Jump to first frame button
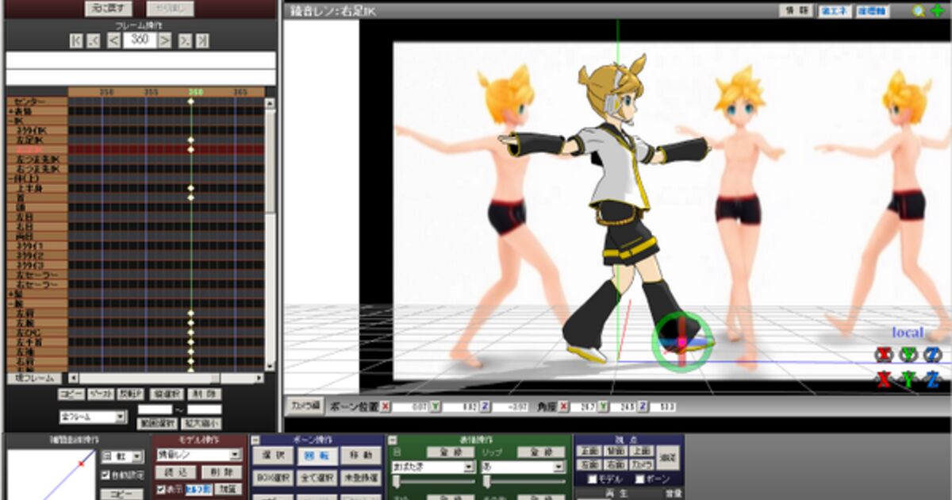Image resolution: width=952 pixels, height=500 pixels. pyautogui.click(x=76, y=40)
